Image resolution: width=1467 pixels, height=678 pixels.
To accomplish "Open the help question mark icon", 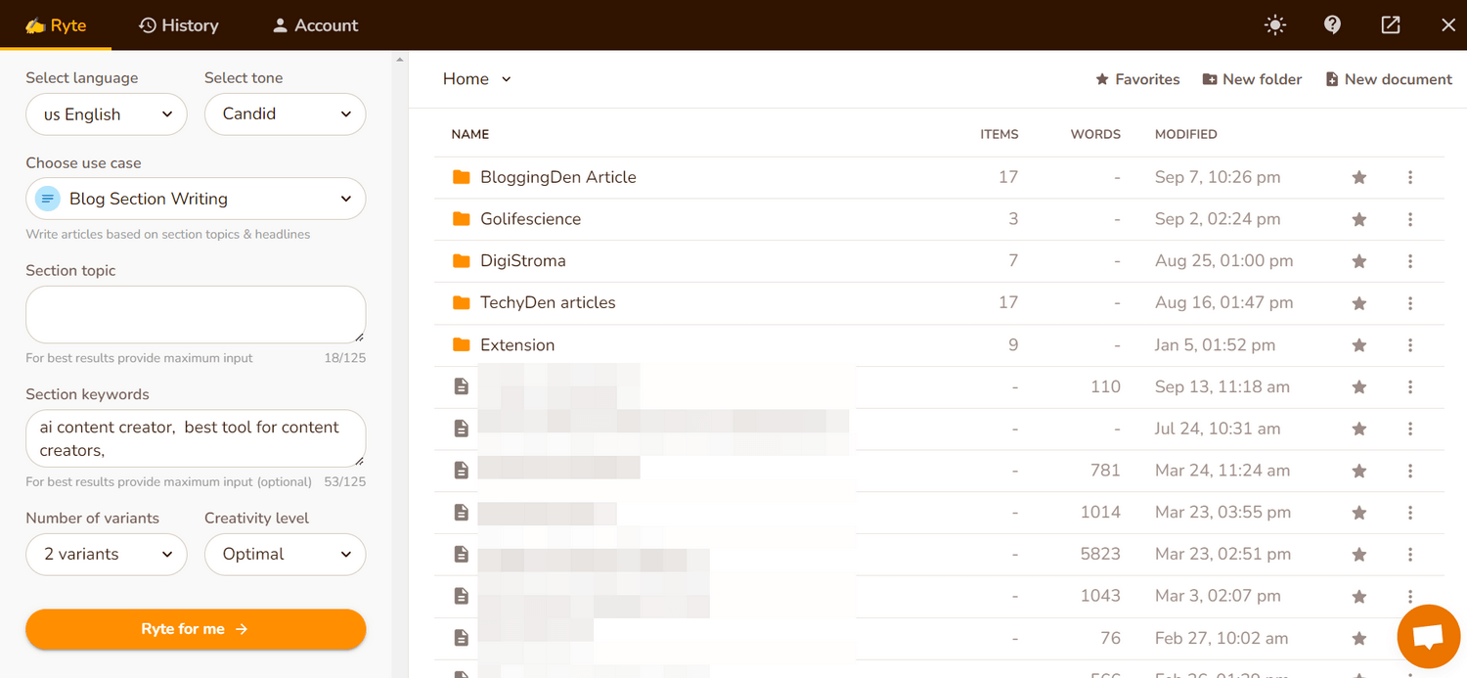I will point(1332,25).
